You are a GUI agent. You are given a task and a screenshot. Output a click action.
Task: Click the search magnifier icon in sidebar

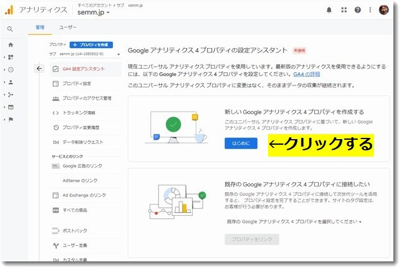[10, 29]
